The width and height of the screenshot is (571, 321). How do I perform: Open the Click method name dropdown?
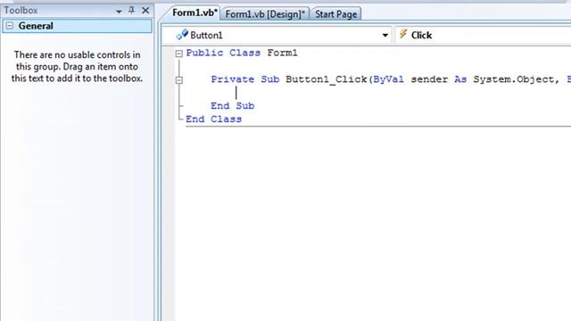[x=484, y=36]
